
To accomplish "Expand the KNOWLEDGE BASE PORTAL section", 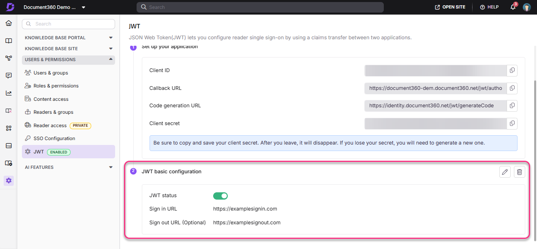I will tap(110, 37).
